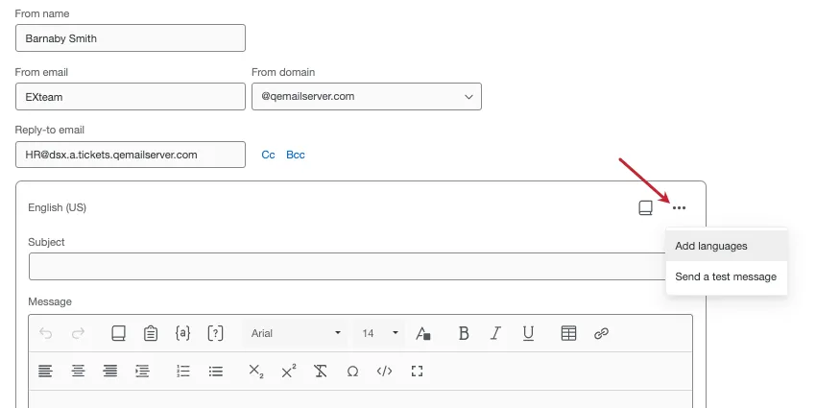Image resolution: width=816 pixels, height=408 pixels.
Task: Apply subscript formatting
Action: pyautogui.click(x=255, y=371)
